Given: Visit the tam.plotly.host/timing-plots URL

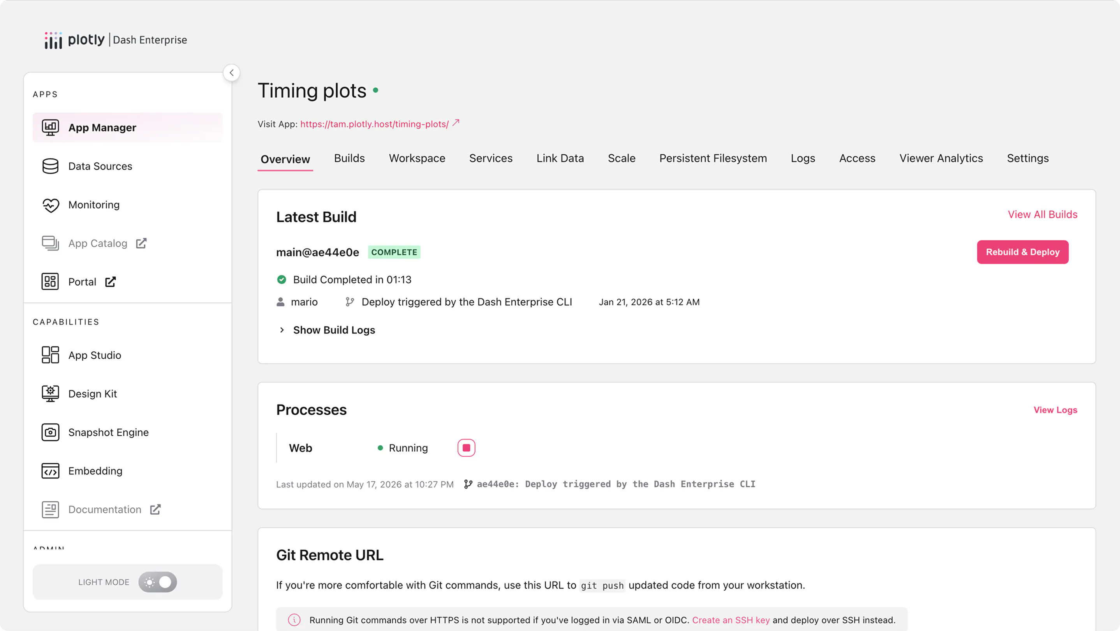Looking at the screenshot, I should (x=374, y=124).
